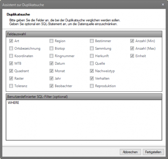
Task: Cancel with the Abbrechen button
Action: pos(130,152)
